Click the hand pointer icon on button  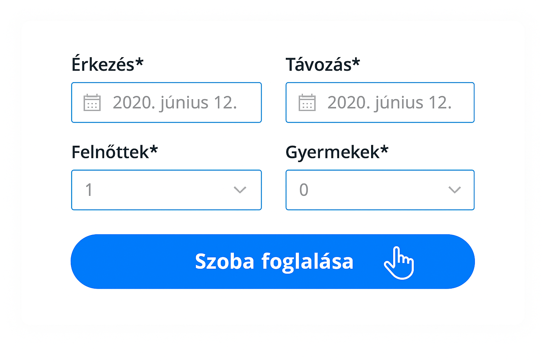(x=399, y=263)
